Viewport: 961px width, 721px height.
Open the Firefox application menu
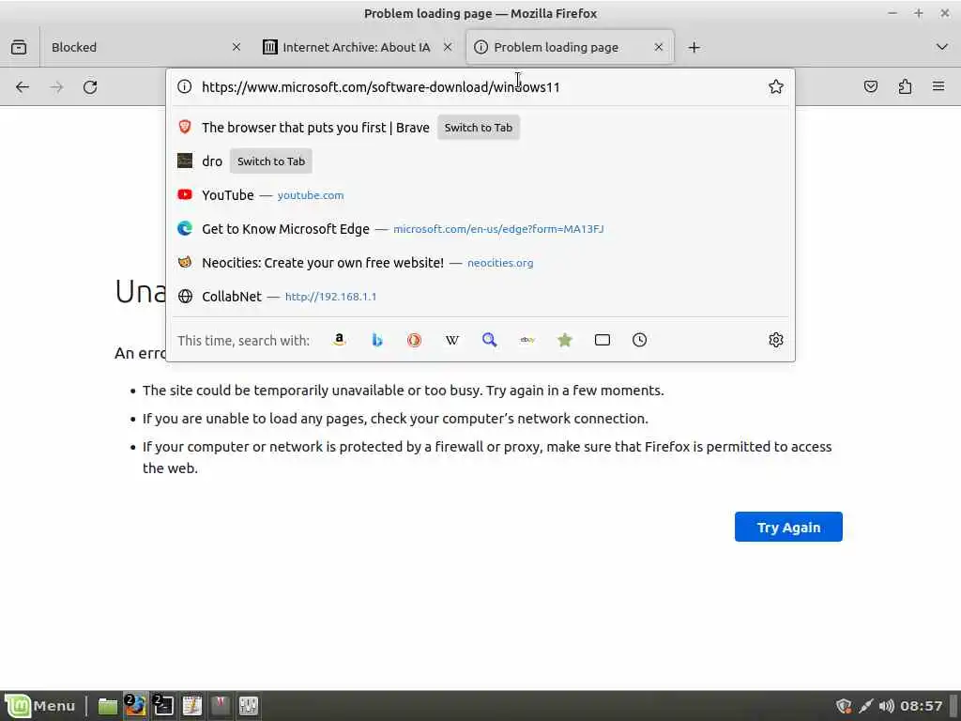[x=938, y=86]
